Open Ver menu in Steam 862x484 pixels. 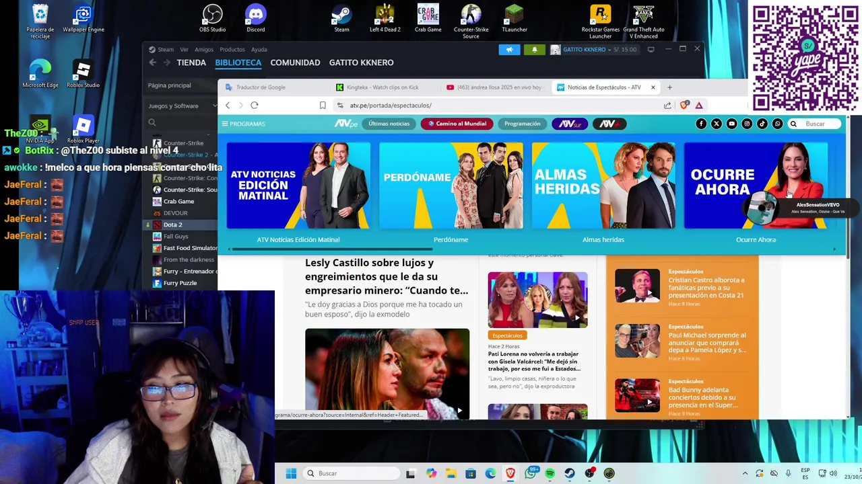(184, 50)
